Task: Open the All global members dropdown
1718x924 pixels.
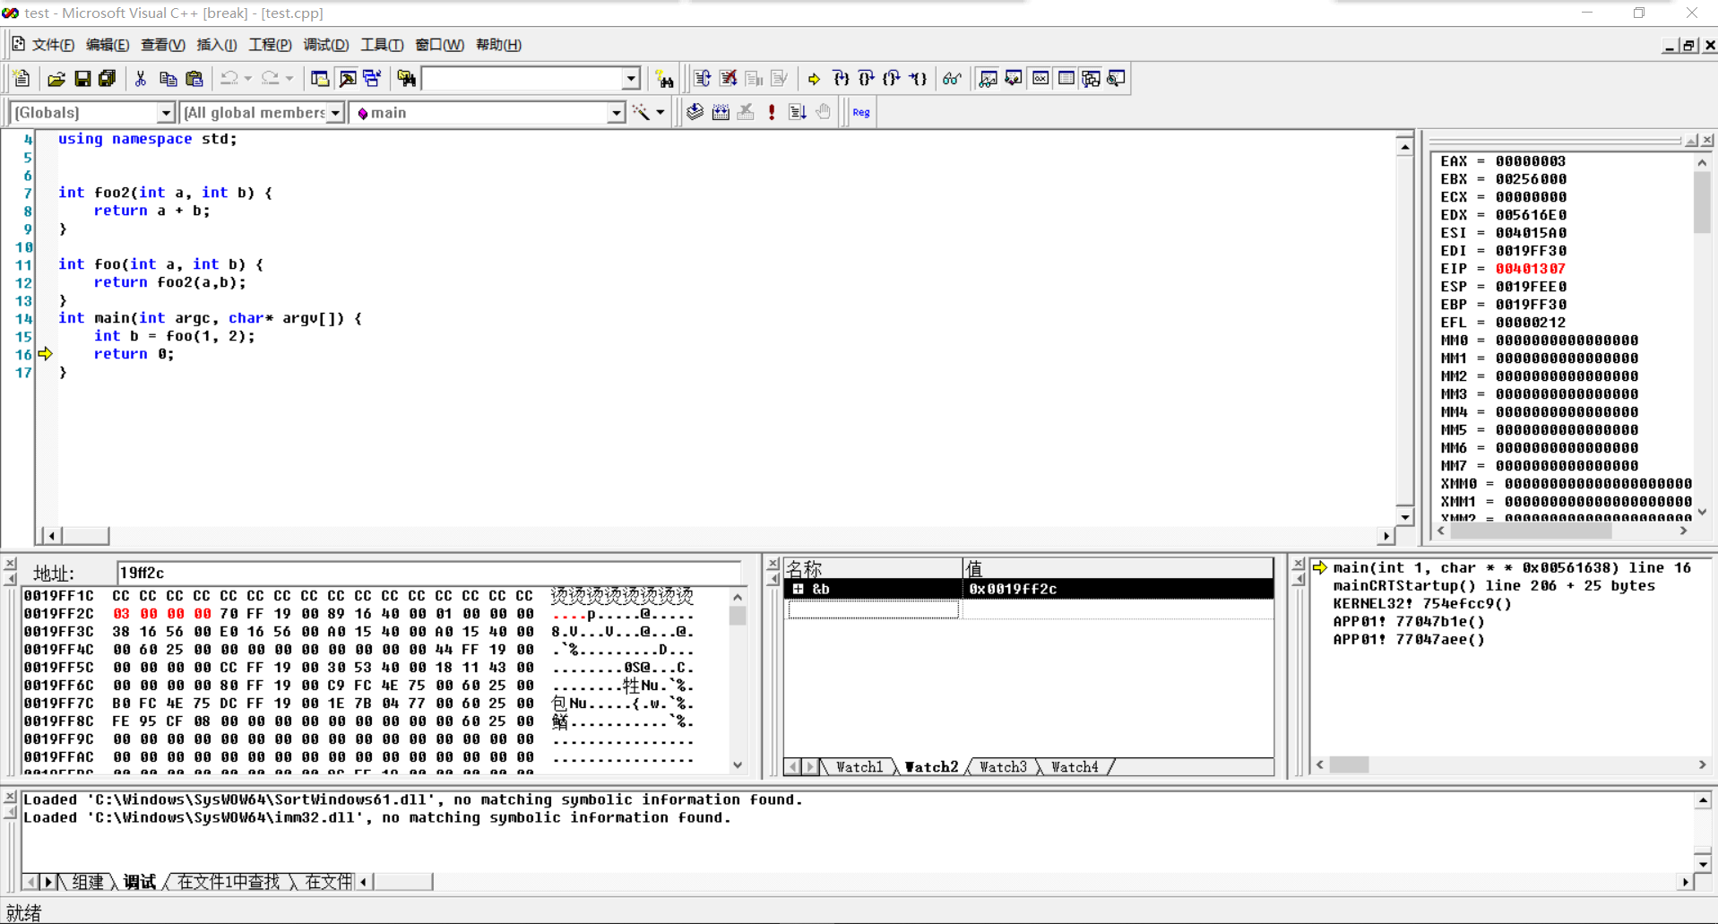Action: 335,113
